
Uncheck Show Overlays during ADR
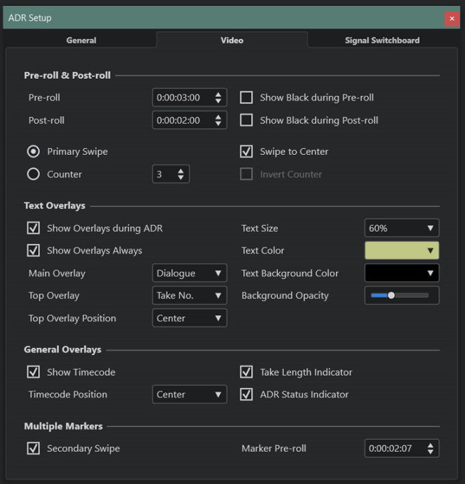point(33,228)
